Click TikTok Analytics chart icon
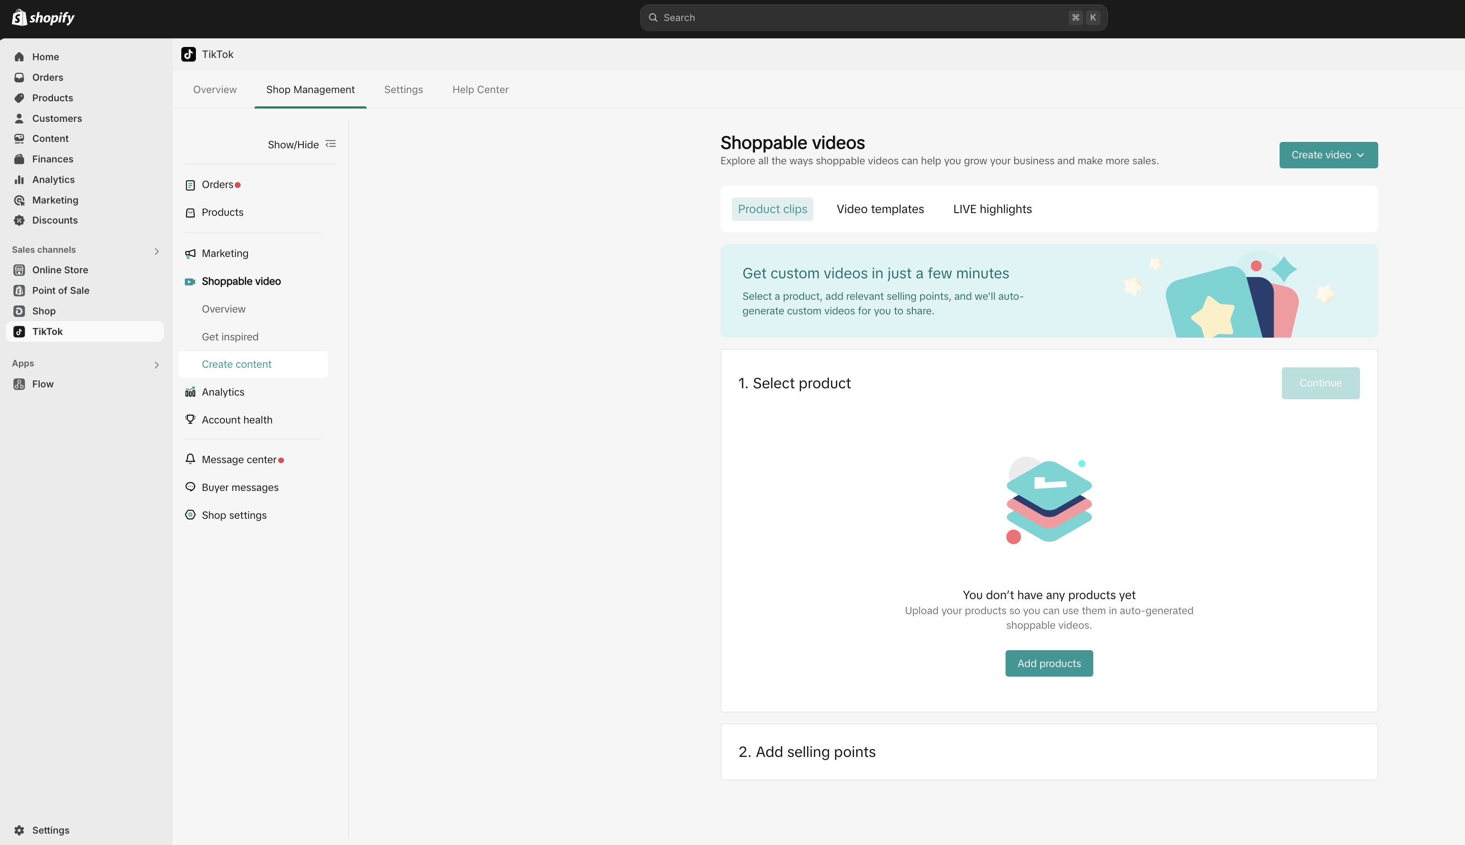1465x845 pixels. 190,392
